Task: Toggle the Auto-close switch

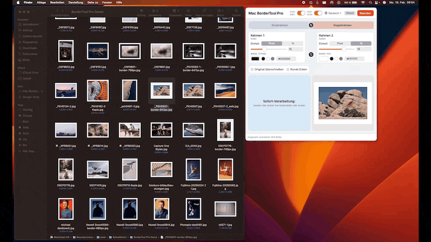Action: [318, 12]
